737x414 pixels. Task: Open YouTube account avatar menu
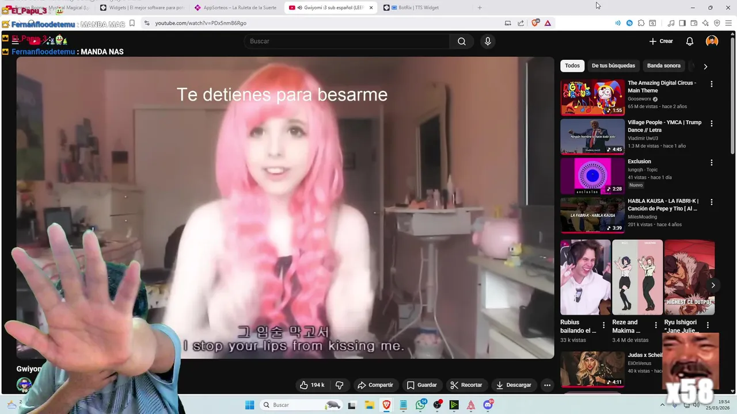(x=712, y=41)
